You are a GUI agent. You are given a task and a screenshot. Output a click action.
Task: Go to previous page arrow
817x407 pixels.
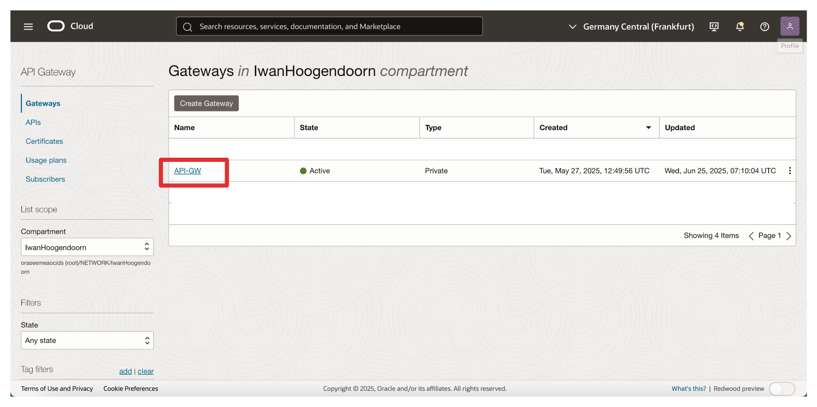coord(751,236)
